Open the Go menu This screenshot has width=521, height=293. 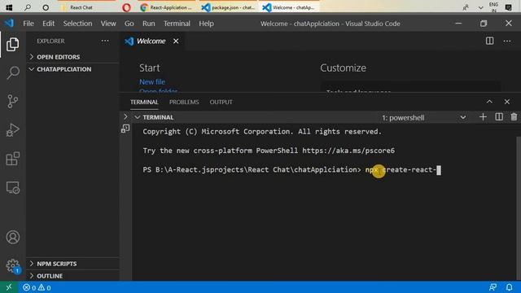pyautogui.click(x=129, y=24)
